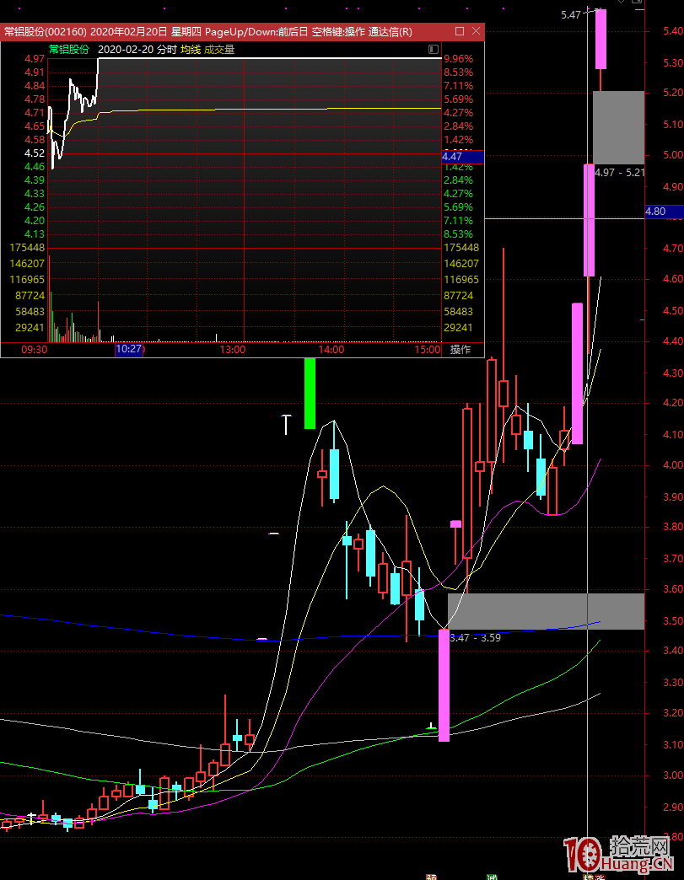
Task: Click the popup title bar text 常铝股份(002160)
Action: (45, 31)
